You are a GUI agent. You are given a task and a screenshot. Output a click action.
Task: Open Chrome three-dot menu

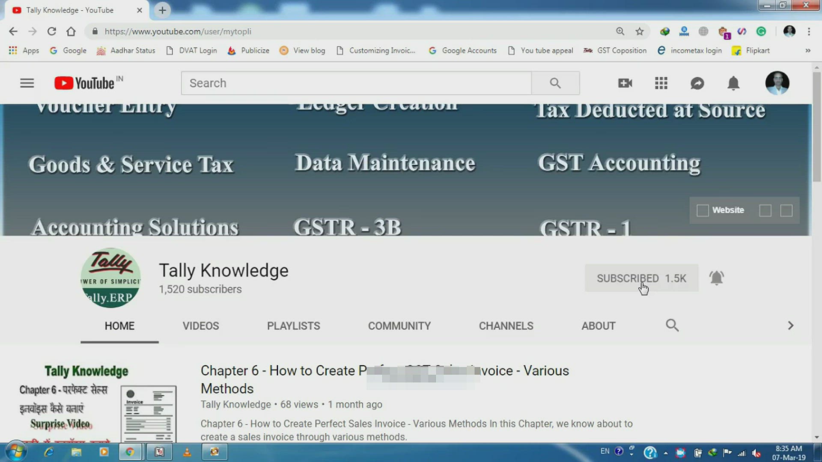pyautogui.click(x=809, y=31)
